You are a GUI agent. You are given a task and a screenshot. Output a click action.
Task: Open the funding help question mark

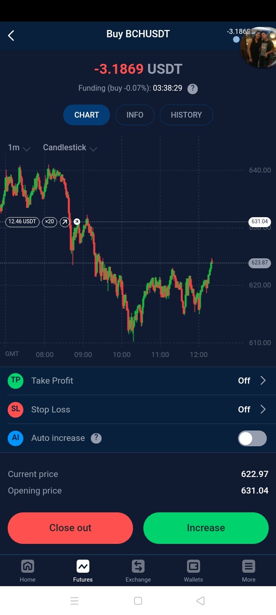tap(192, 89)
